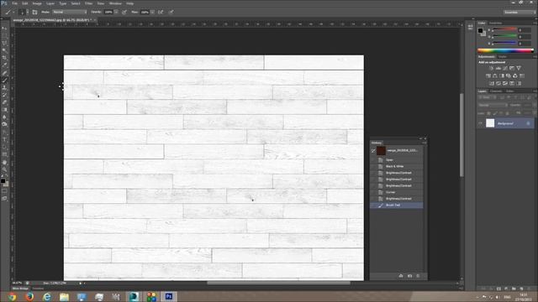Select the Brush tool in the toolbox
Viewport: 538px width, 302px height.
(x=4, y=81)
